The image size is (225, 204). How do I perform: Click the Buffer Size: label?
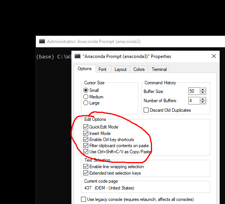[154, 92]
